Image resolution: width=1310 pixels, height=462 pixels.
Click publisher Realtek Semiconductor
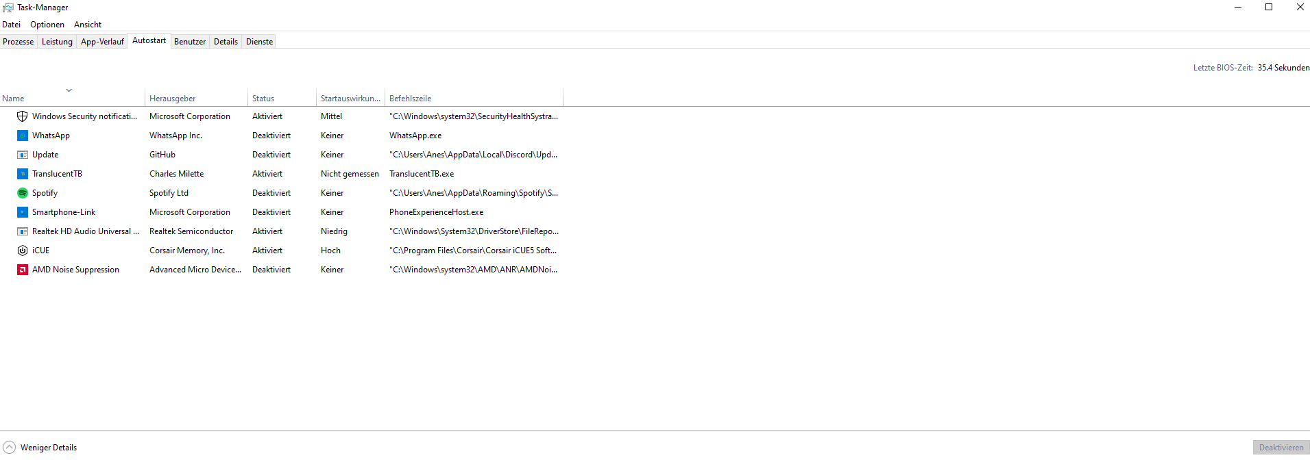coord(191,231)
